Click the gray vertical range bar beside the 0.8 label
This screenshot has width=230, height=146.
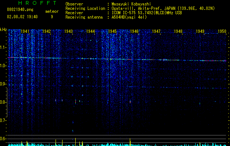click(7, 103)
